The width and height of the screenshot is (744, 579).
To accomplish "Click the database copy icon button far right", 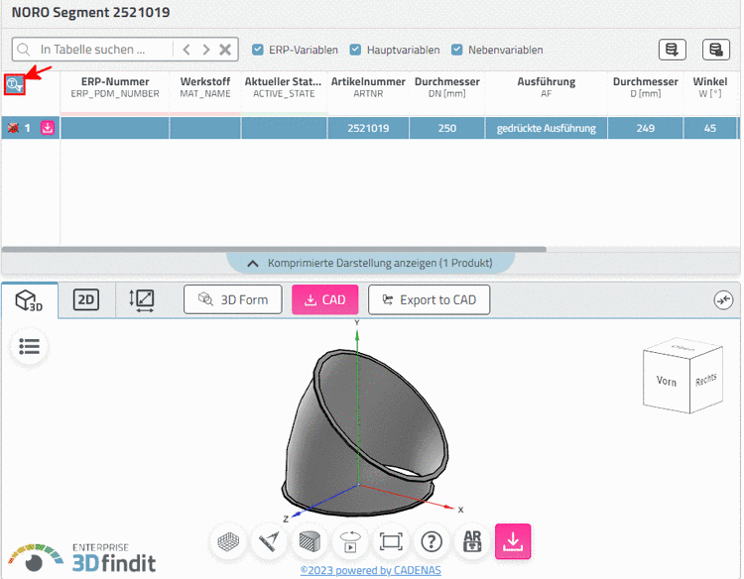I will click(715, 50).
